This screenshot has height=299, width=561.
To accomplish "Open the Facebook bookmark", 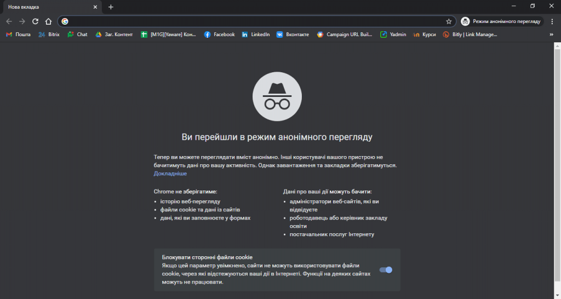I will pos(219,34).
